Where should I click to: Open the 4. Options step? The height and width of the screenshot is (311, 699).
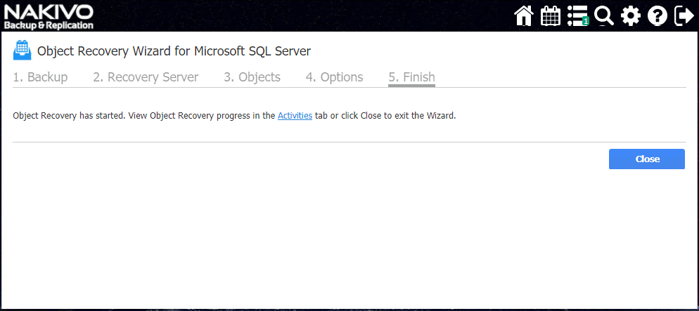(334, 77)
